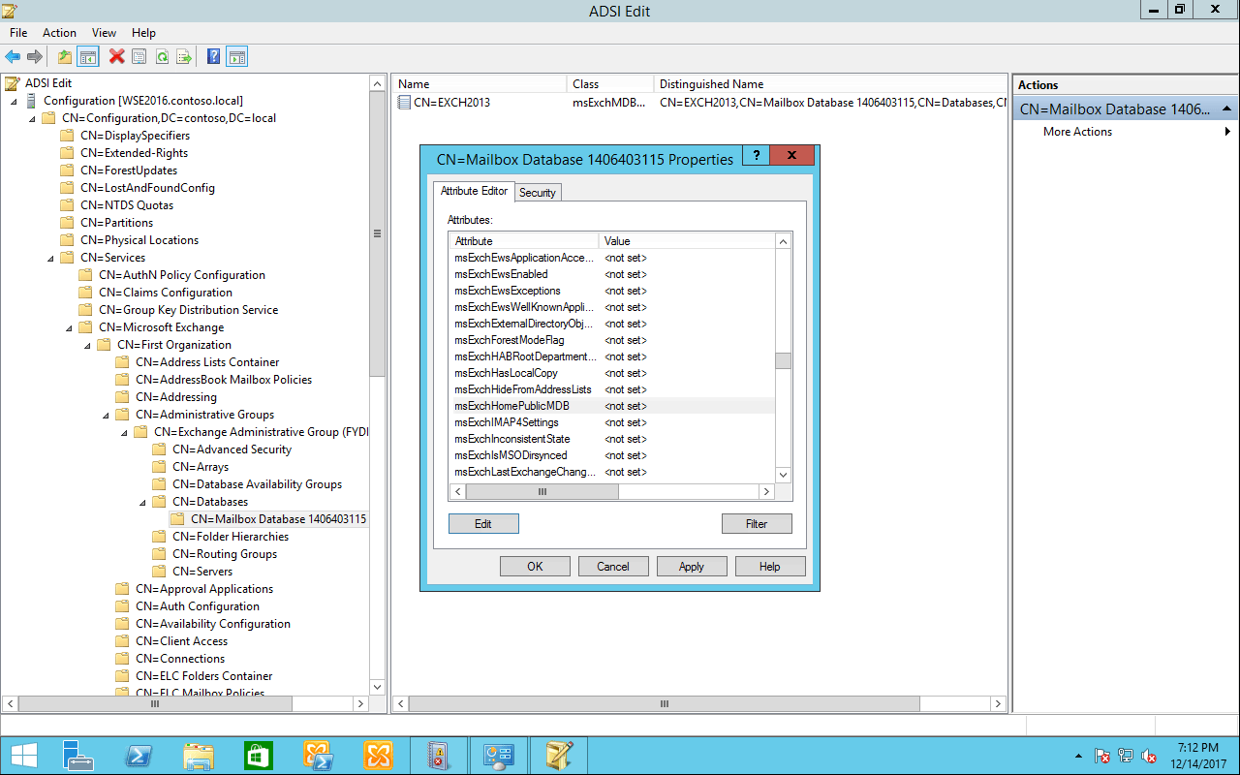Open the Help menu

coord(143,33)
